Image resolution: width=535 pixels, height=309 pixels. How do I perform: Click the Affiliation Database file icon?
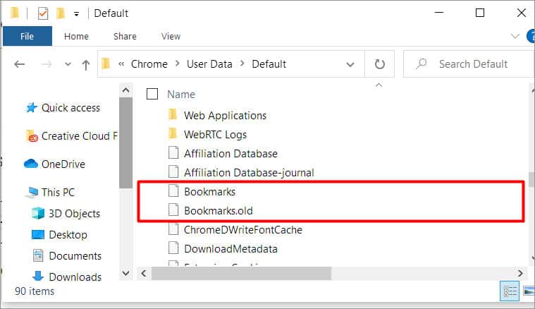[173, 152]
